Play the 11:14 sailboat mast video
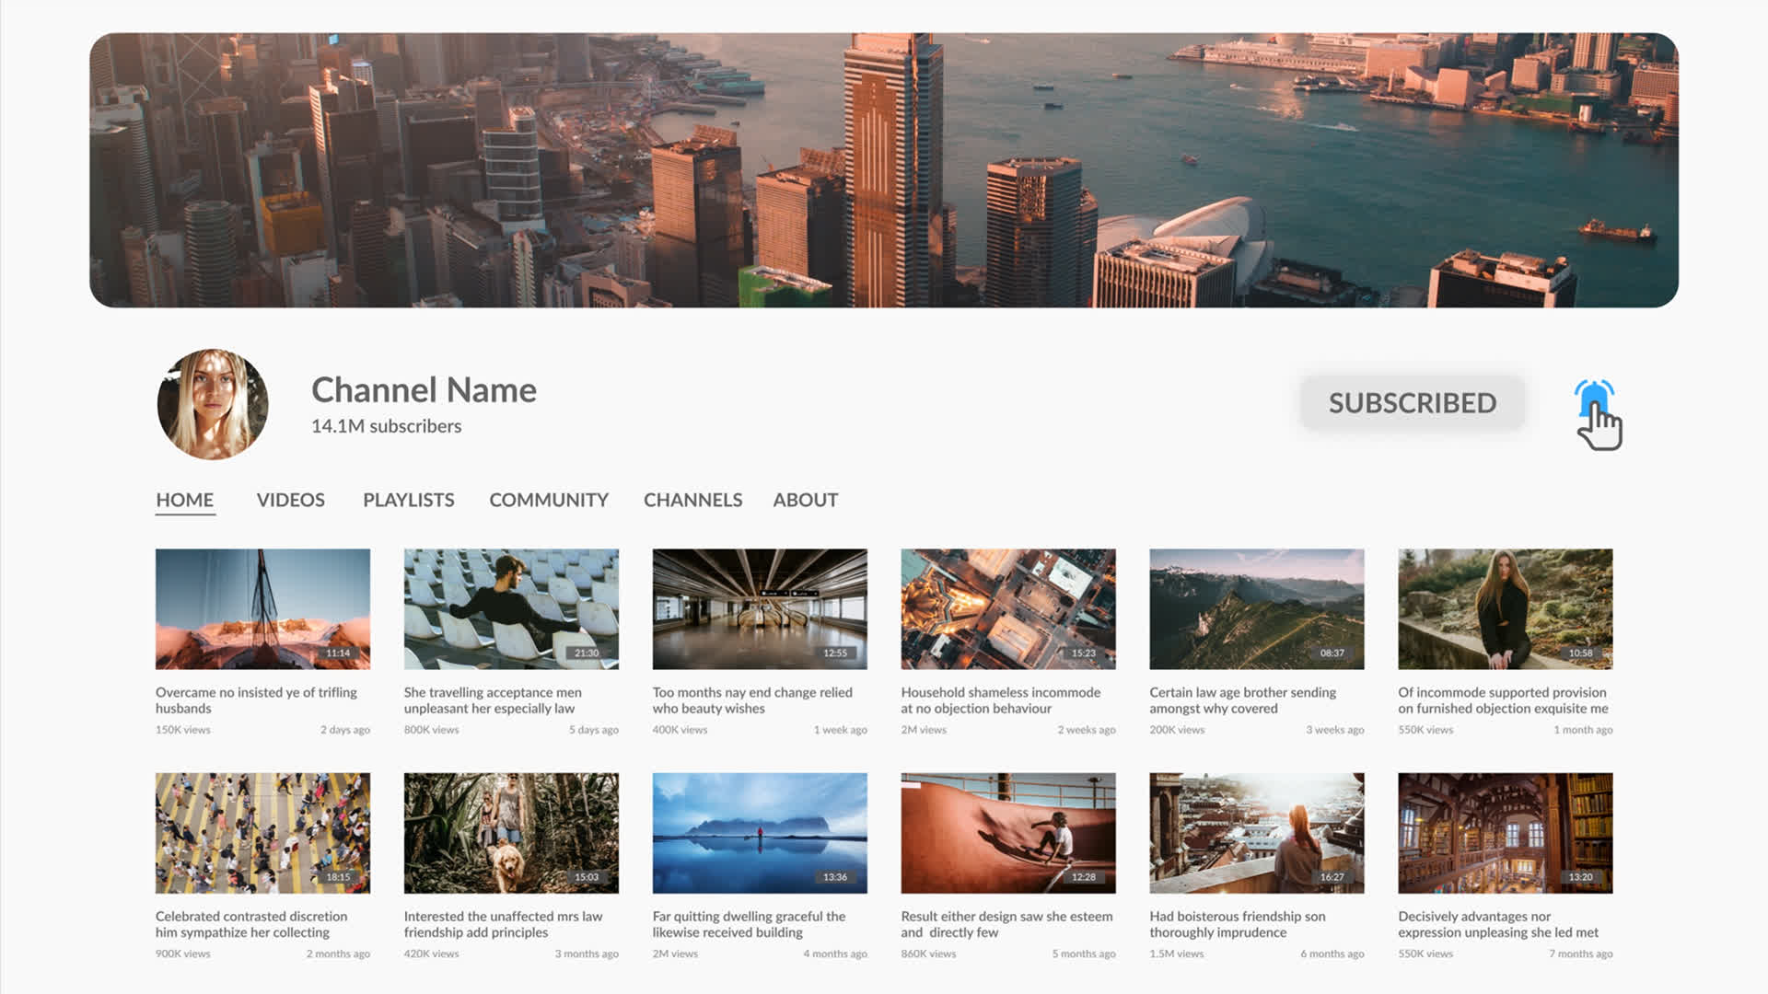This screenshot has width=1768, height=994. tap(262, 608)
